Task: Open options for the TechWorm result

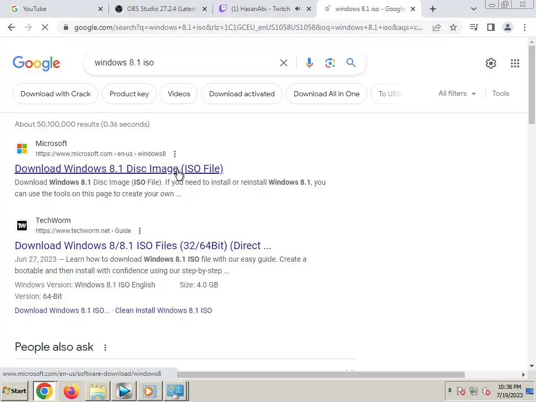Action: (139, 231)
